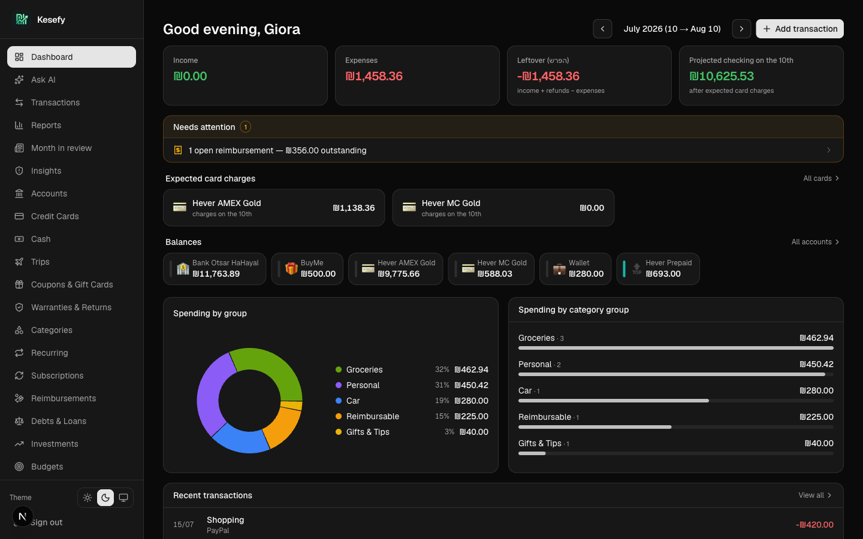
Task: Click the Month in review icon
Action: [x=19, y=148]
